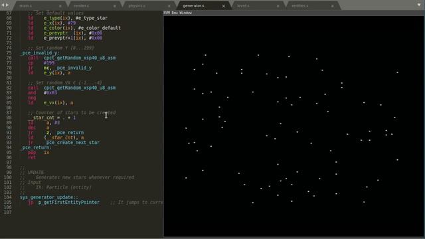Click 'Generates new stars whenever required' comment

[x=85, y=177]
